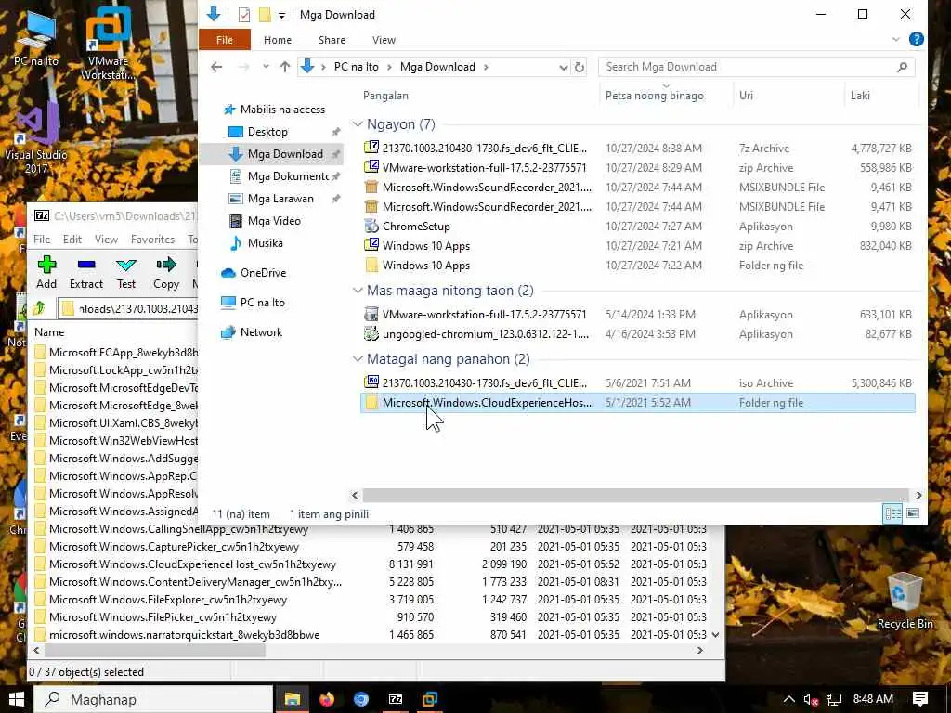
Task: Open 7-Zip Favorites menu
Action: [152, 240]
